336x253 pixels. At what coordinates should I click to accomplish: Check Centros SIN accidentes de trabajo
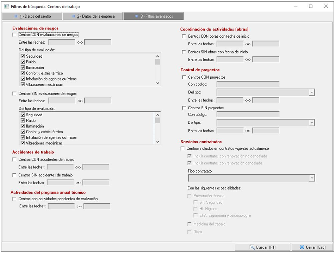14,175
